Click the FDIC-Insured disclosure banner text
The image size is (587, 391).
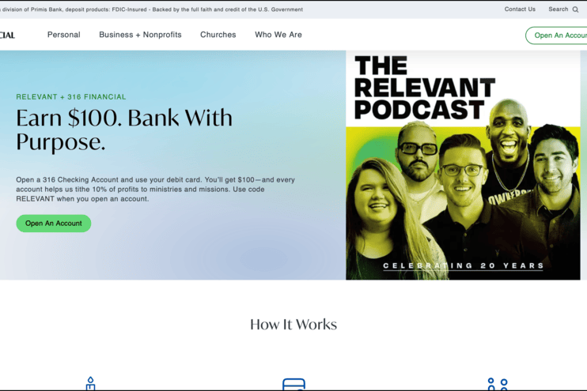click(x=152, y=9)
